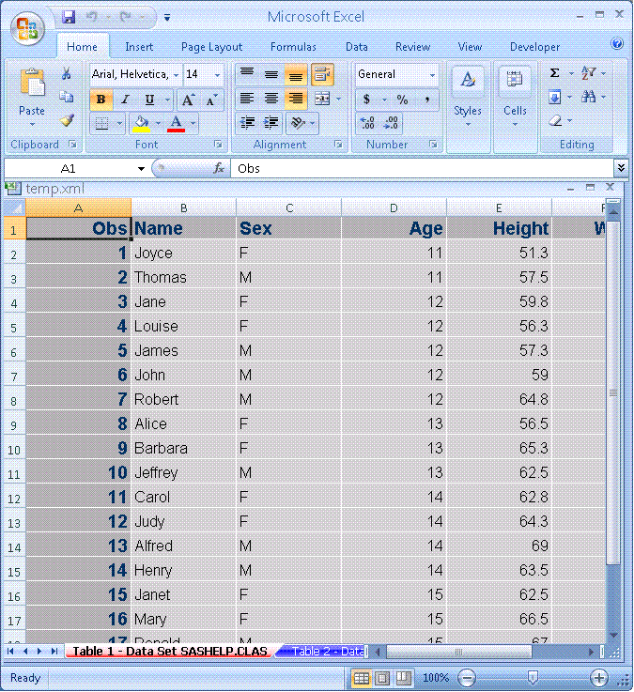Click the AutoSum sigma icon
The height and width of the screenshot is (692, 634).
(x=555, y=73)
